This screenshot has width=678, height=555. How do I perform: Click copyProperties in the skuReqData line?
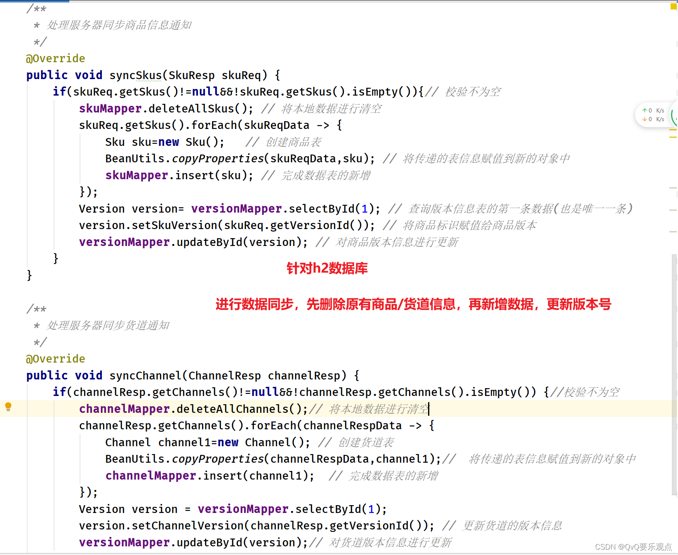click(218, 159)
